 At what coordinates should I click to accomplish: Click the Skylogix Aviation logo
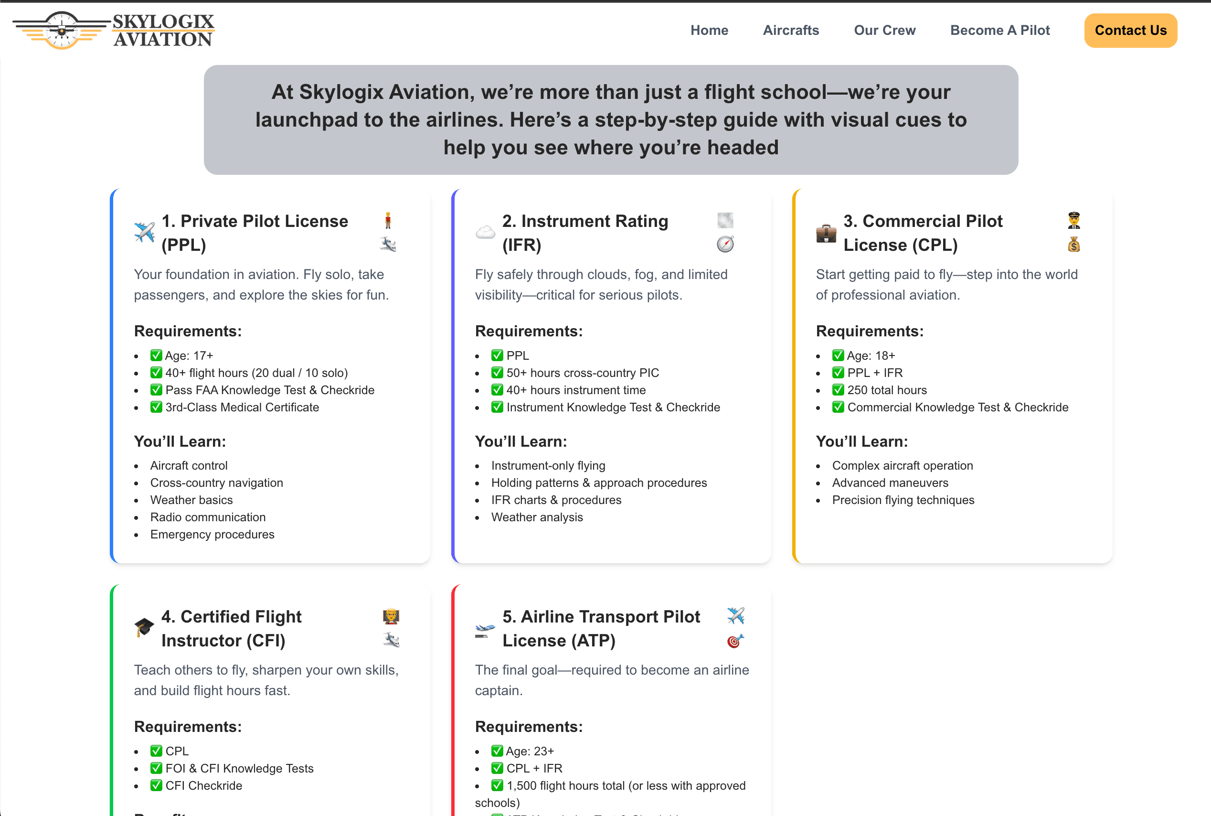pyautogui.click(x=113, y=30)
